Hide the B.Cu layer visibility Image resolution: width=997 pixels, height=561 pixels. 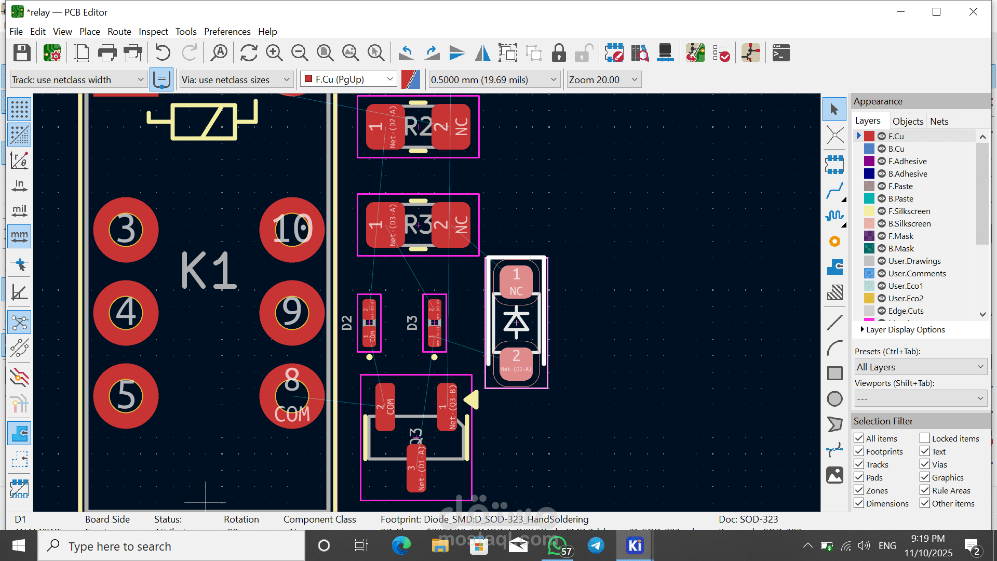882,149
